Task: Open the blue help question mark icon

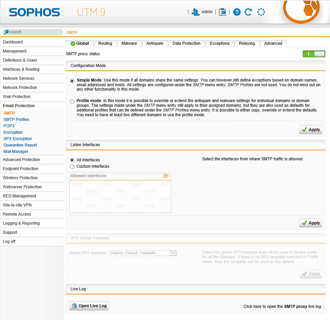Action: point(237,12)
